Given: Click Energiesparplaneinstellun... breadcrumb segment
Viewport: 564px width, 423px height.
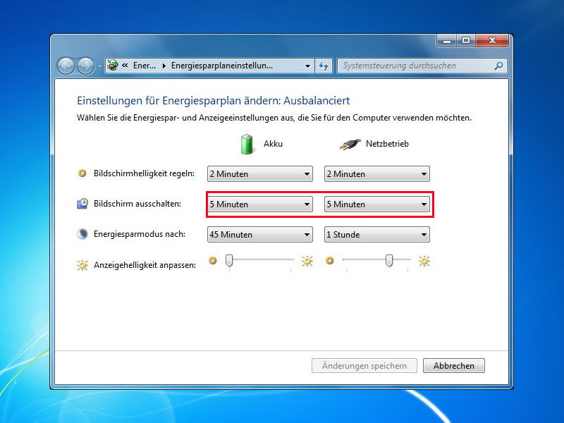Looking at the screenshot, I should (221, 66).
